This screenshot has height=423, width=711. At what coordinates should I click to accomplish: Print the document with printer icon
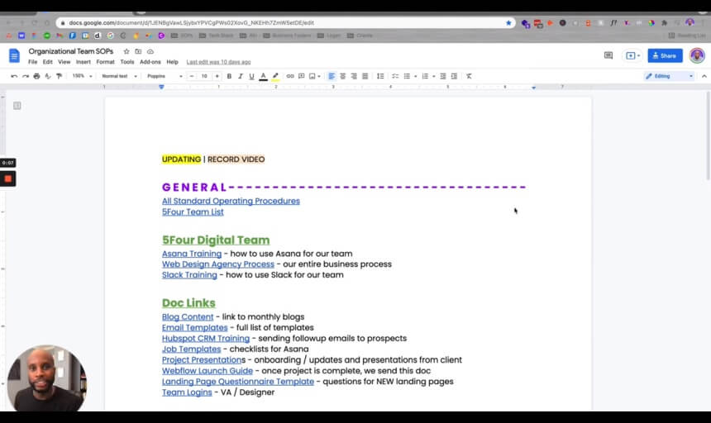tap(36, 76)
